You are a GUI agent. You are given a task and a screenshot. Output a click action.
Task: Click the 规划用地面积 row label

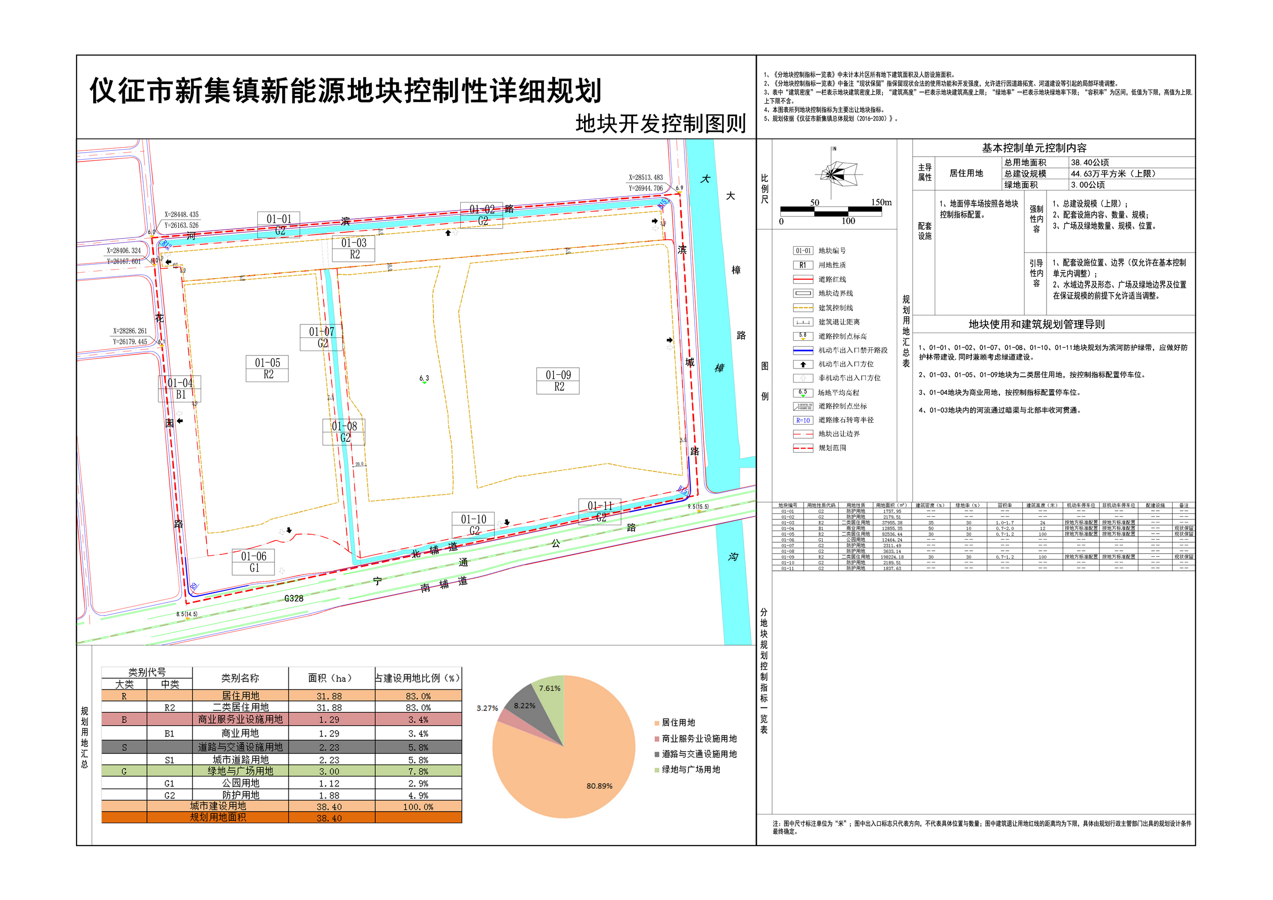218,818
